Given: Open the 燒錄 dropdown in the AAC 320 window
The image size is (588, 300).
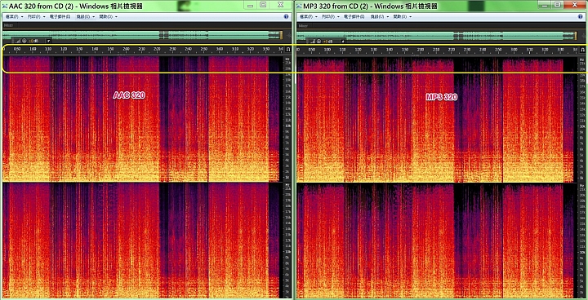Looking at the screenshot, I should point(85,17).
